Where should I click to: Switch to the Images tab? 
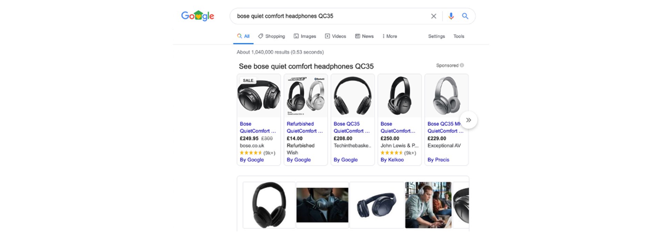click(x=305, y=36)
